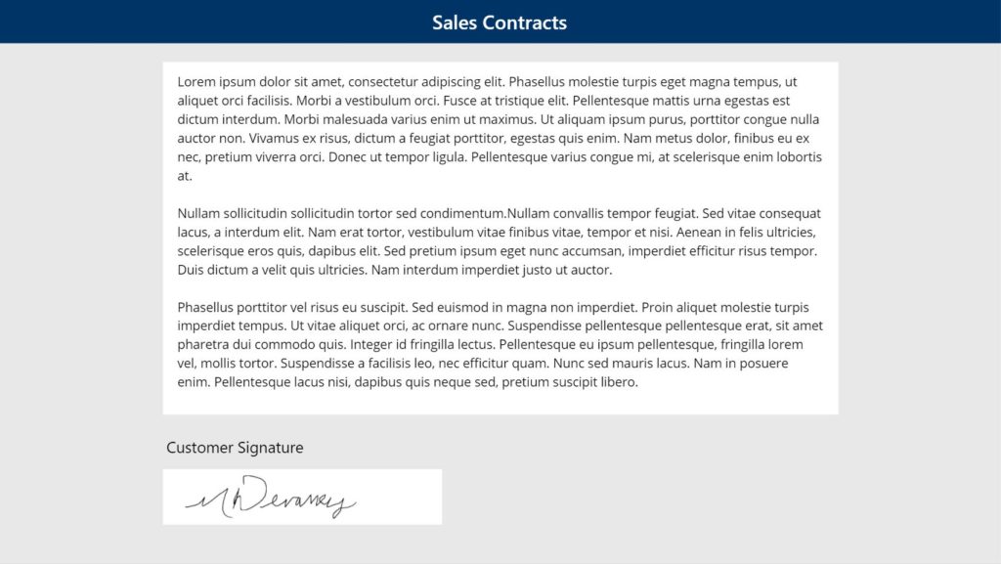The height and width of the screenshot is (564, 1001).
Task: Select the Customer Signature label
Action: pos(235,448)
